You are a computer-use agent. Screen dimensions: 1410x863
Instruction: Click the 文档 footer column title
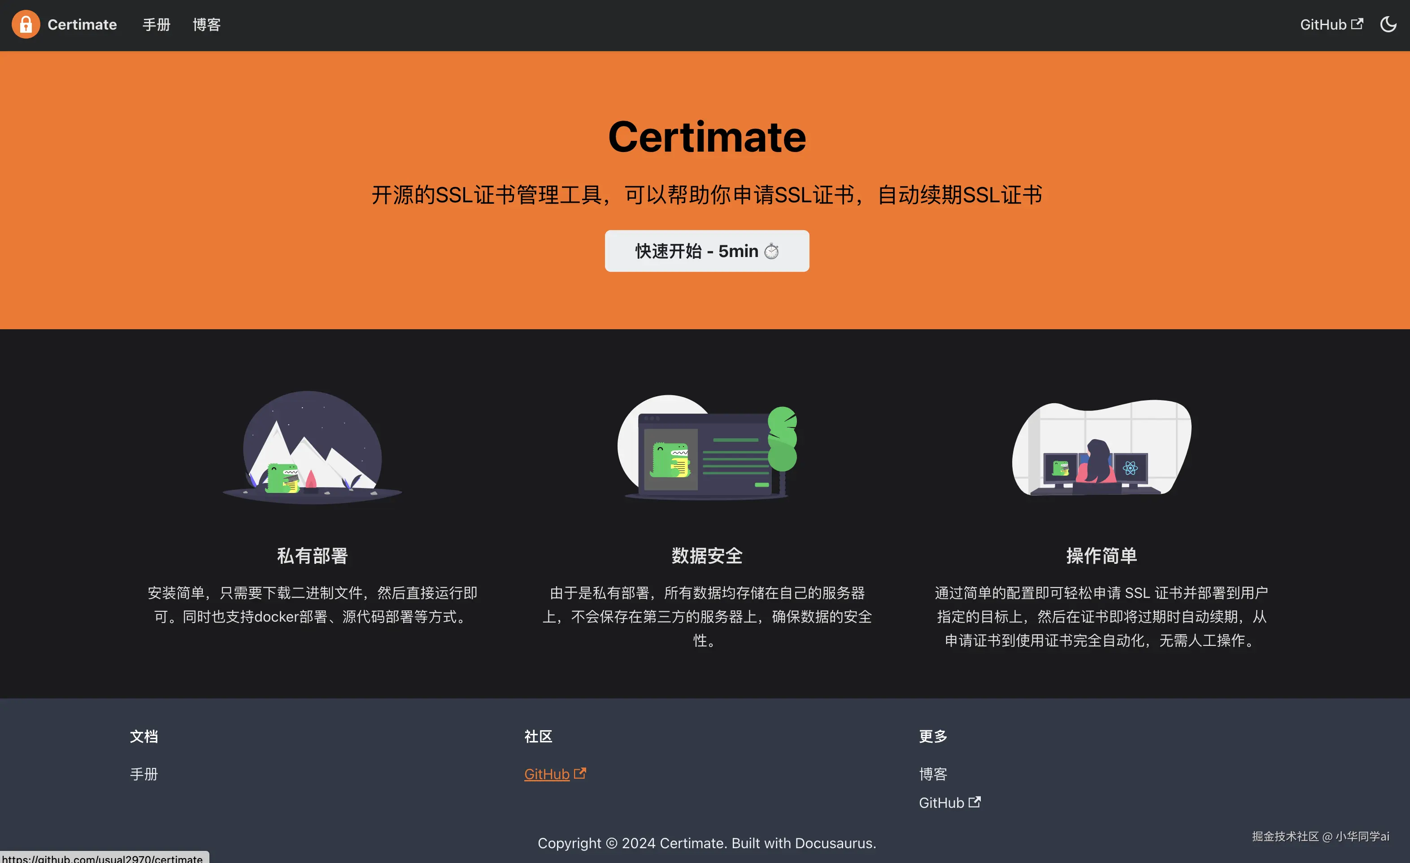(x=144, y=736)
